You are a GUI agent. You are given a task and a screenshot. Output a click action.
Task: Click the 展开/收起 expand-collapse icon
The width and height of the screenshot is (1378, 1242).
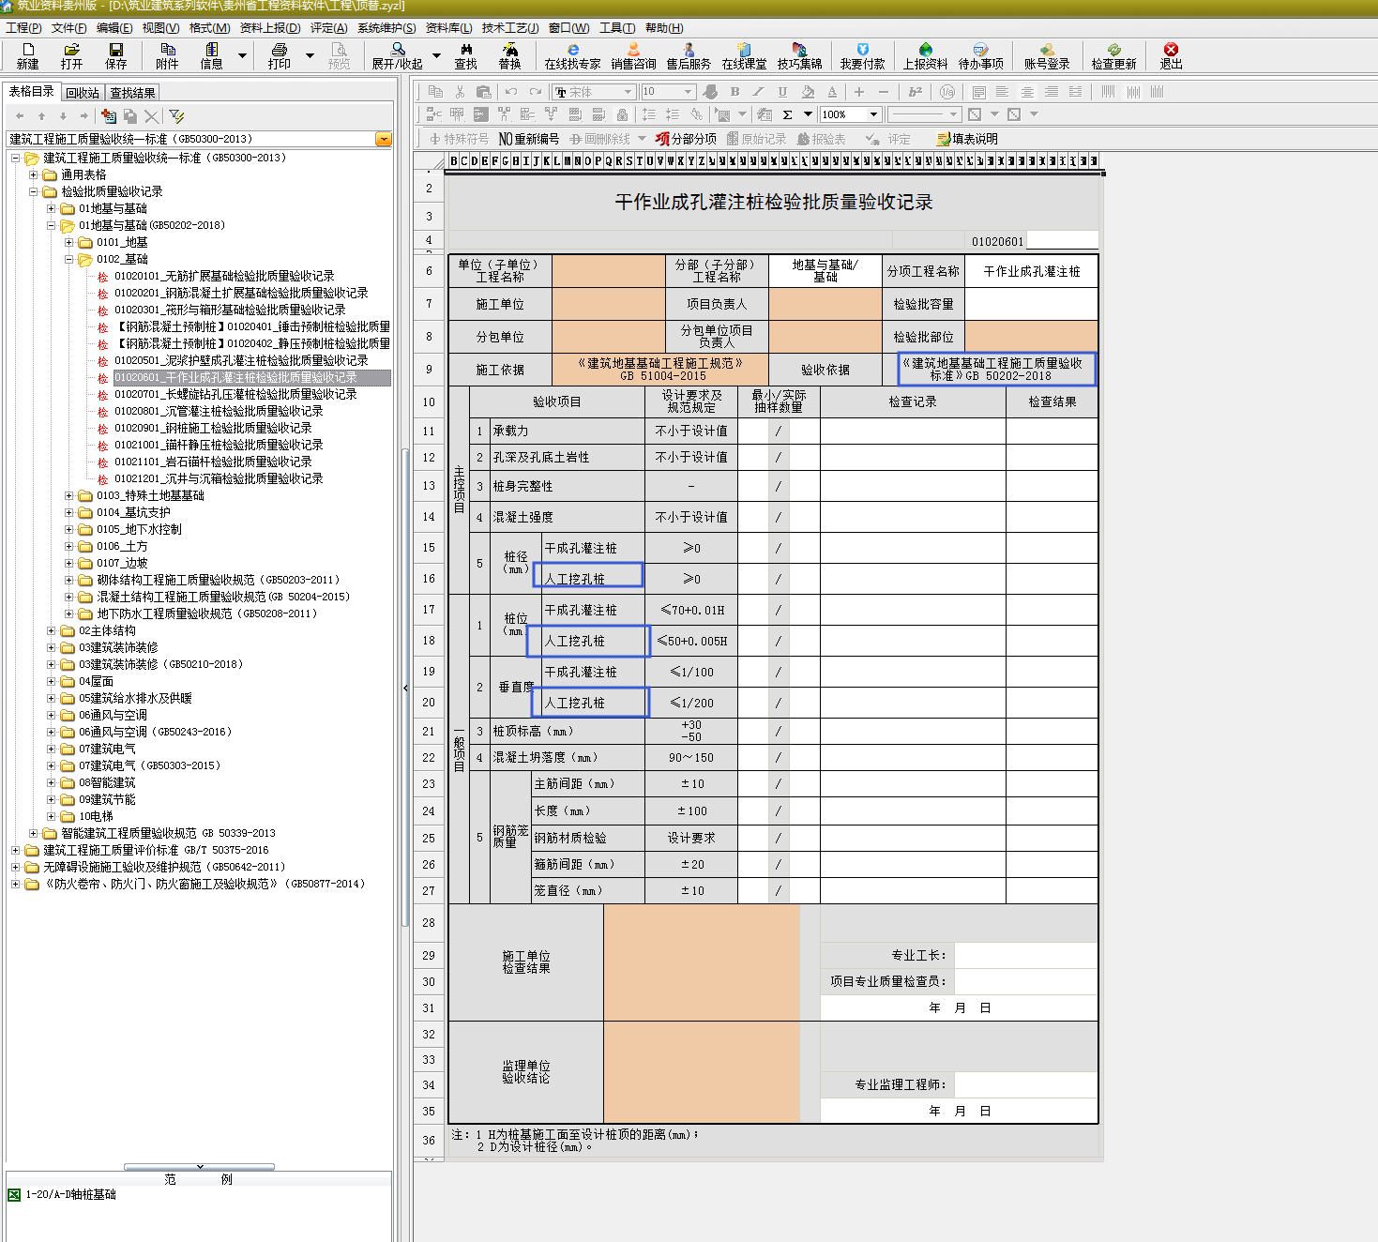click(x=397, y=56)
